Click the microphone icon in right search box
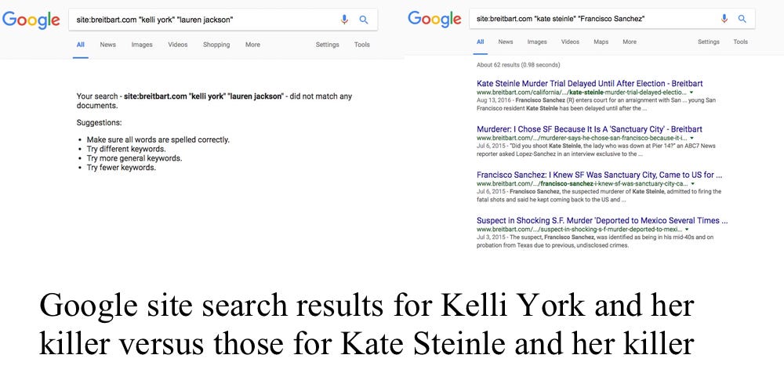 point(724,19)
